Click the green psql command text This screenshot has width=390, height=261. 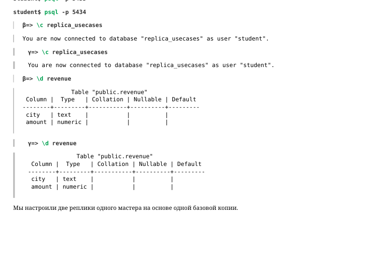pos(51,12)
